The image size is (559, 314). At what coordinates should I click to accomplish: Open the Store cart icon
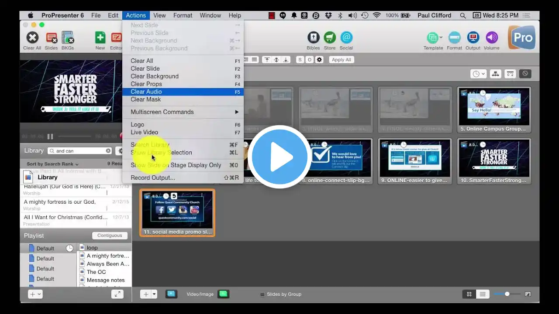point(330,38)
